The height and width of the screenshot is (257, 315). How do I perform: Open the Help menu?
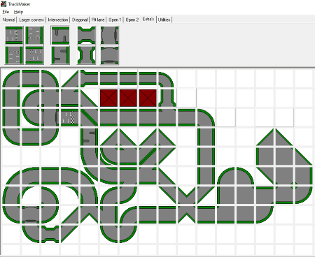pyautogui.click(x=18, y=12)
